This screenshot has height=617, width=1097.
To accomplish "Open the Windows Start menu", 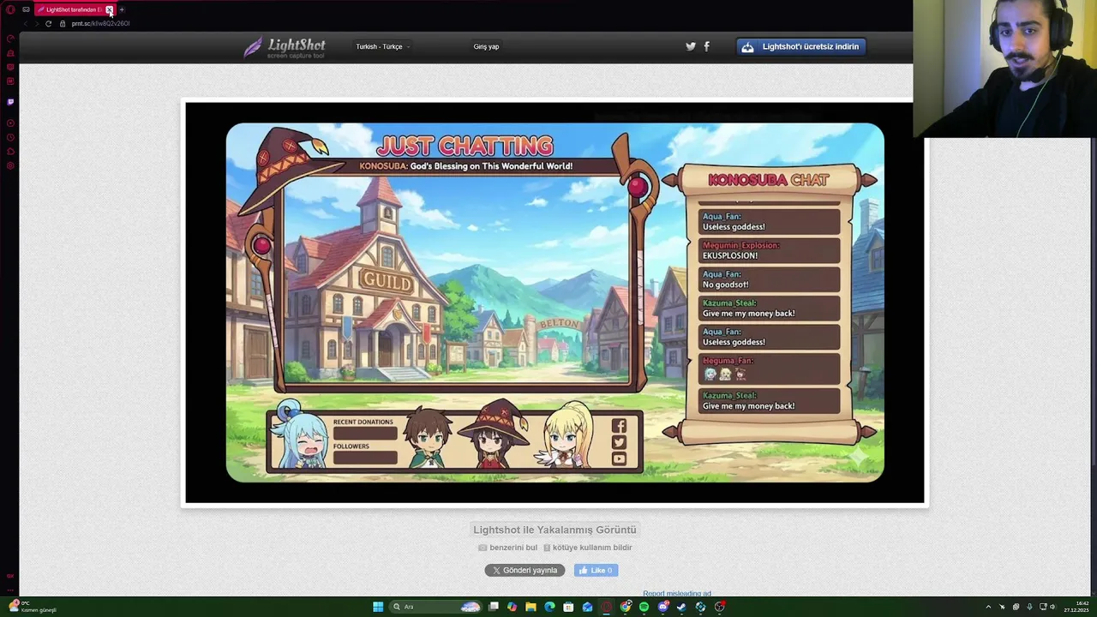I will click(x=378, y=607).
